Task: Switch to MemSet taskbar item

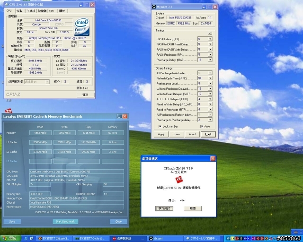Action: point(165,239)
